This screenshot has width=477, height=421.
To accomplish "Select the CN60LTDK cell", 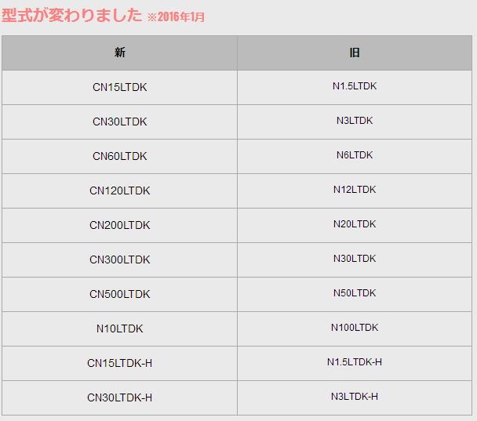I will tap(119, 156).
